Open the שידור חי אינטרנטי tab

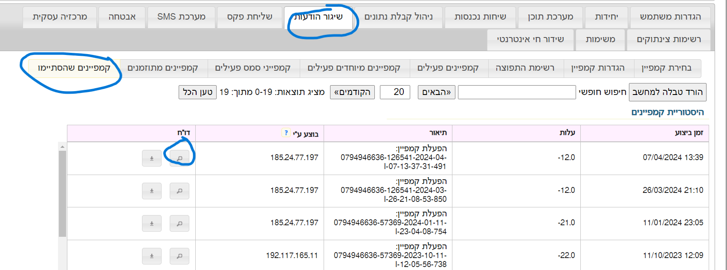point(530,40)
